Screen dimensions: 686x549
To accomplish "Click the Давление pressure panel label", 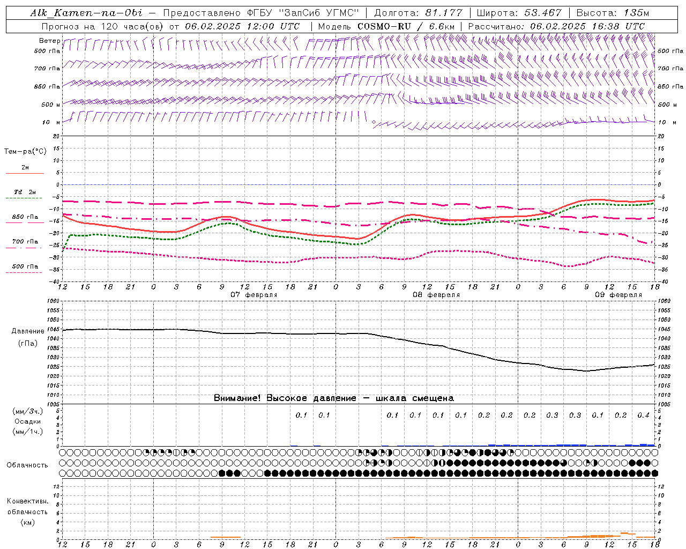I will click(x=27, y=331).
